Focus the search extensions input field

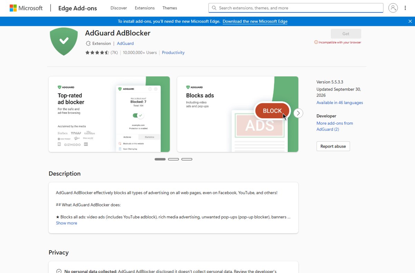(296, 8)
